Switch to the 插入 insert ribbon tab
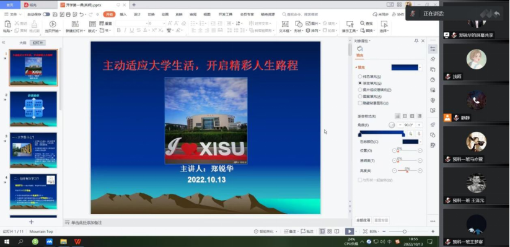Viewport: 510px width, 247px height. tap(123, 14)
